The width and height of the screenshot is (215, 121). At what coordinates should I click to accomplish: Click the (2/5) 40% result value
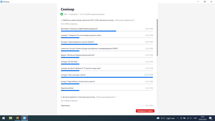pyautogui.click(x=149, y=42)
